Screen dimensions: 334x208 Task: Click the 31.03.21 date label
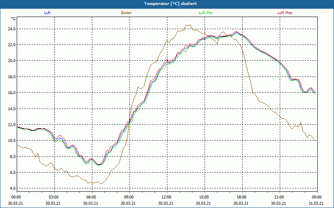316,203
